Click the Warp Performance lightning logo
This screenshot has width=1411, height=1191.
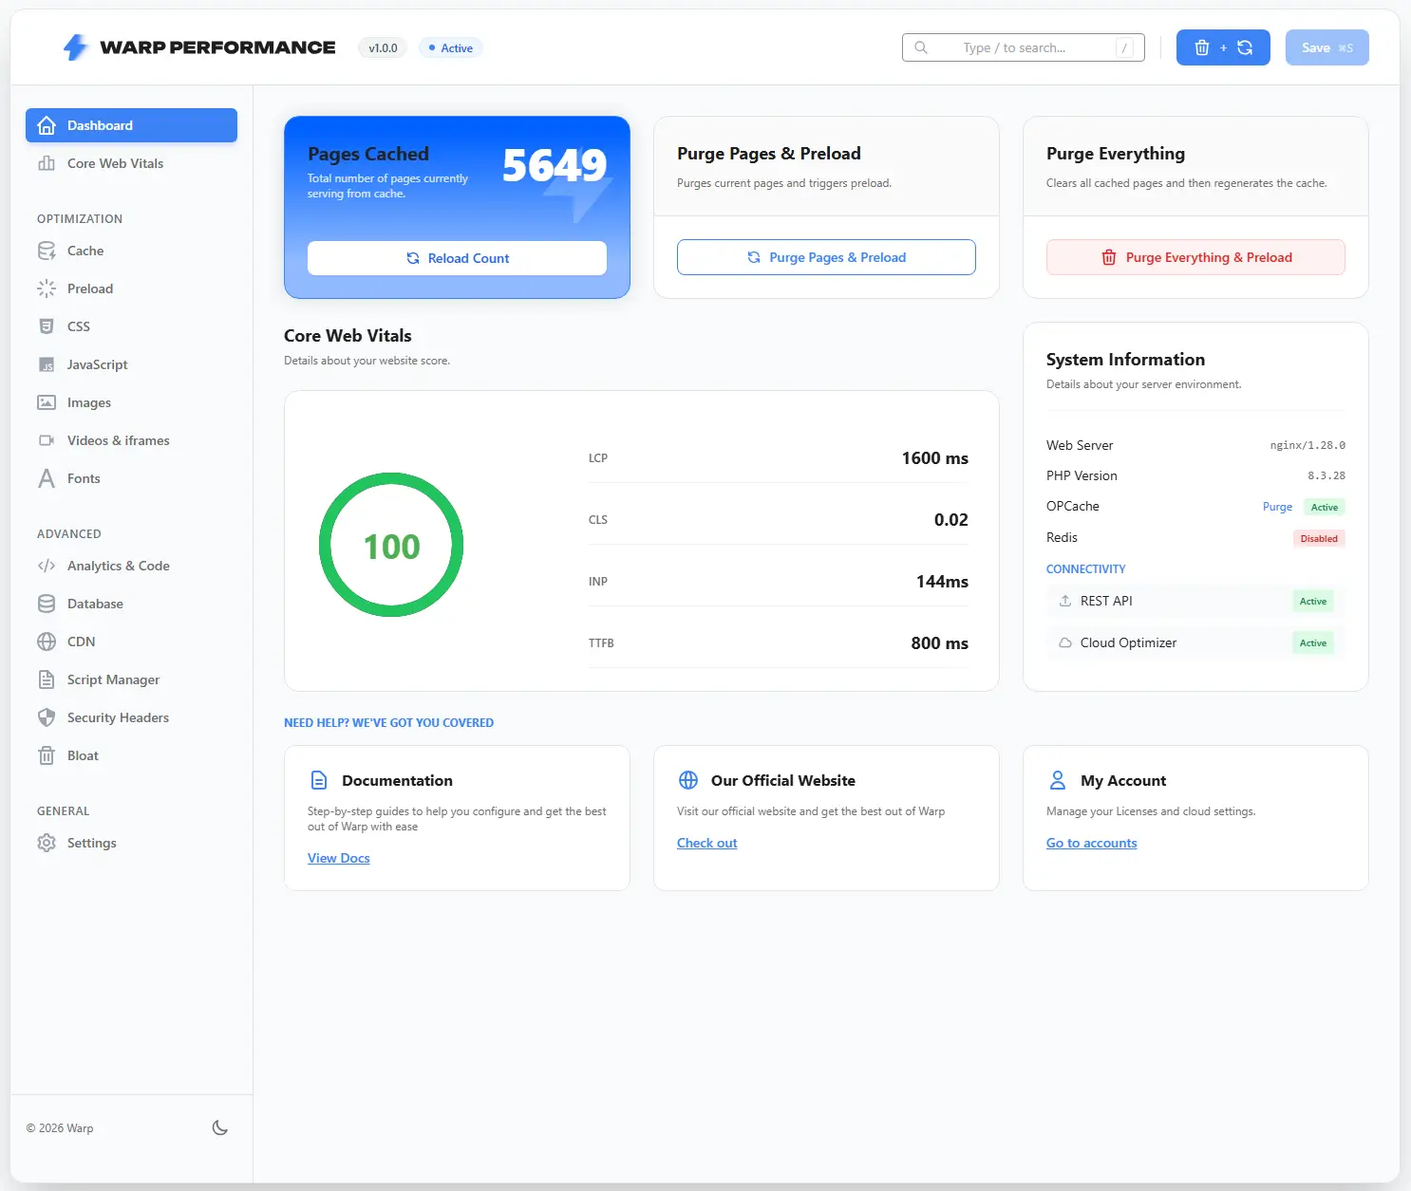(76, 47)
